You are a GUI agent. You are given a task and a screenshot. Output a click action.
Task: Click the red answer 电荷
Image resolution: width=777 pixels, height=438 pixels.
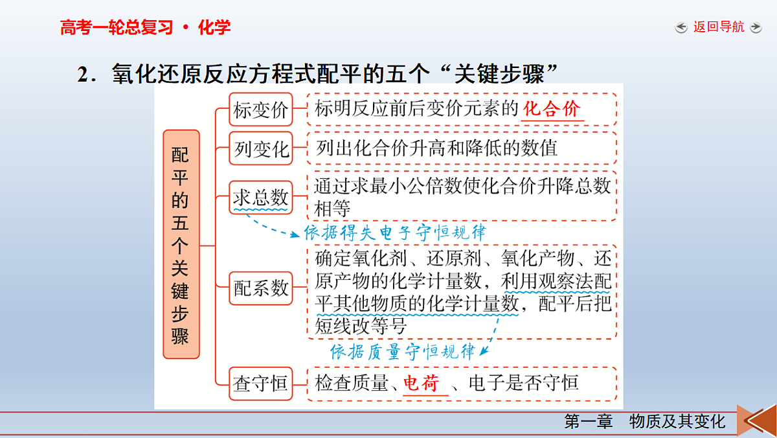pyautogui.click(x=421, y=383)
